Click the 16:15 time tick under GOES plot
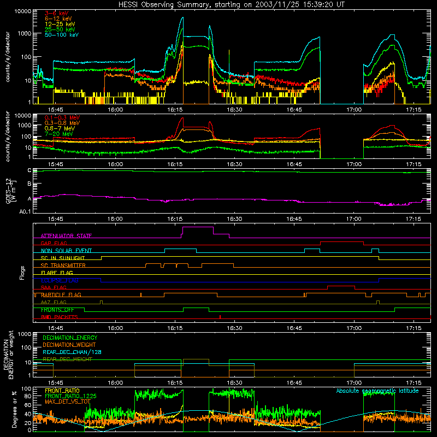Viewport: 437px width, 437px height. (175, 219)
